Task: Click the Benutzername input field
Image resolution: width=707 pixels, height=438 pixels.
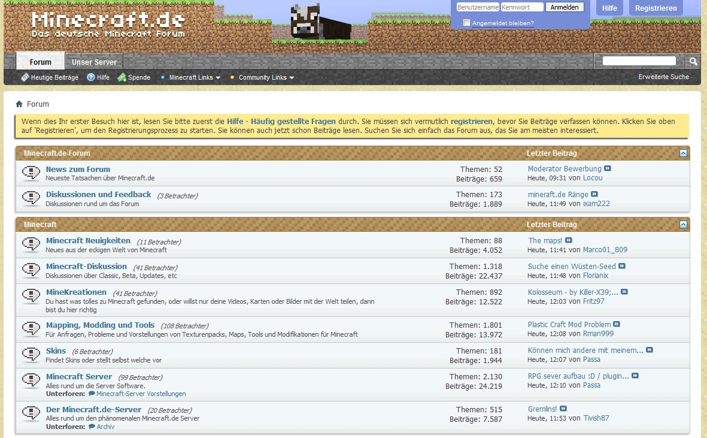Action: coord(478,7)
